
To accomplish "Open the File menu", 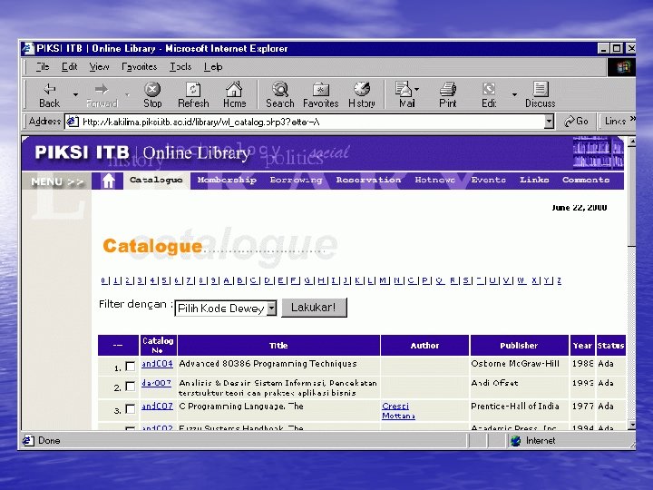I will pyautogui.click(x=43, y=66).
